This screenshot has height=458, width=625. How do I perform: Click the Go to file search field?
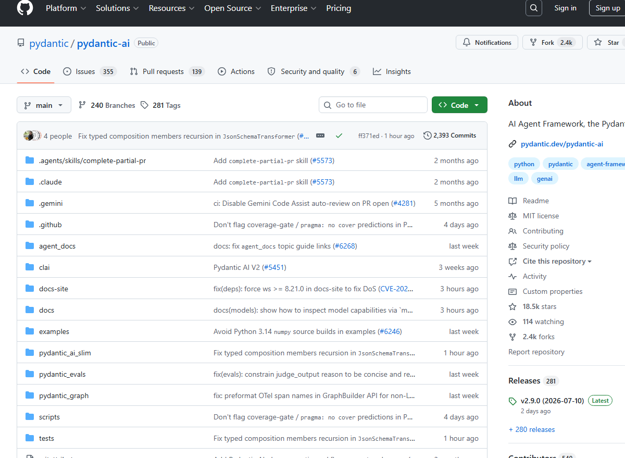point(373,105)
